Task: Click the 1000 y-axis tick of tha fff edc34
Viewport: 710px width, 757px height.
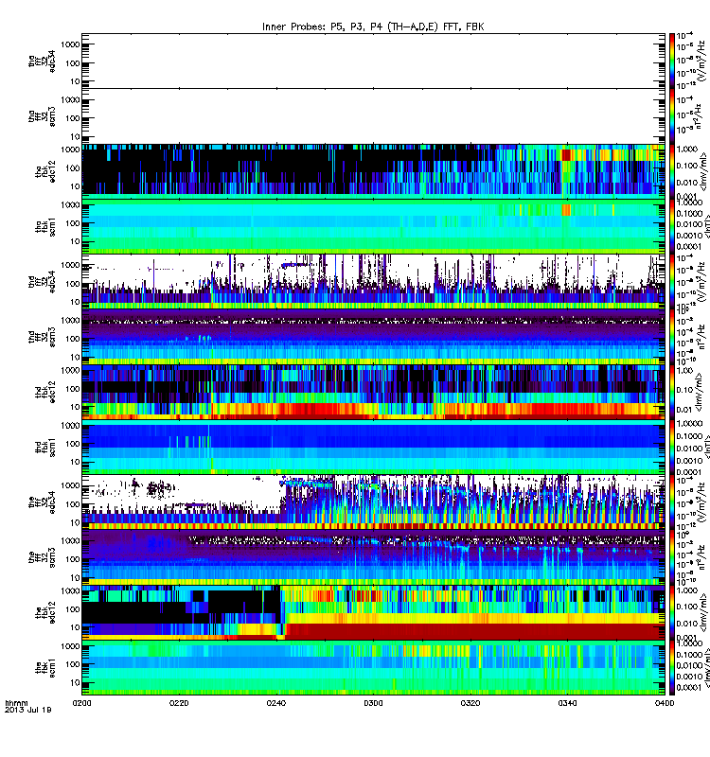Action: point(70,44)
